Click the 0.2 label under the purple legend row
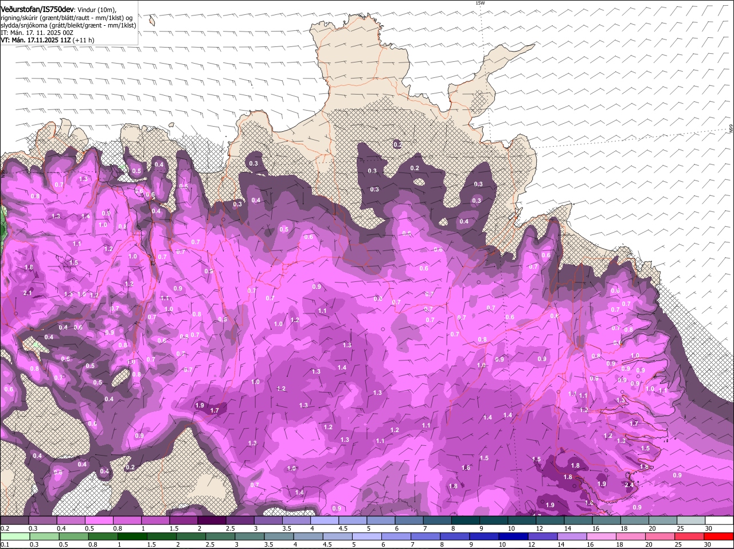 pos(5,528)
